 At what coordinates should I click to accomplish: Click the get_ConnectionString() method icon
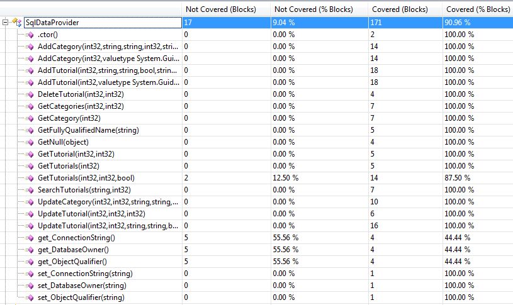[x=30, y=238]
